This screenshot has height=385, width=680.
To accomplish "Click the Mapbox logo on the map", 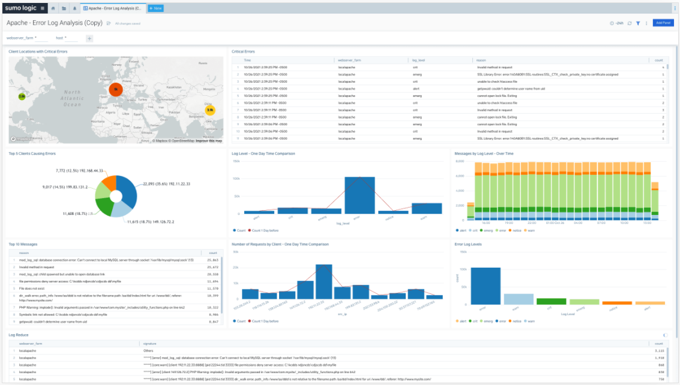I will point(22,139).
